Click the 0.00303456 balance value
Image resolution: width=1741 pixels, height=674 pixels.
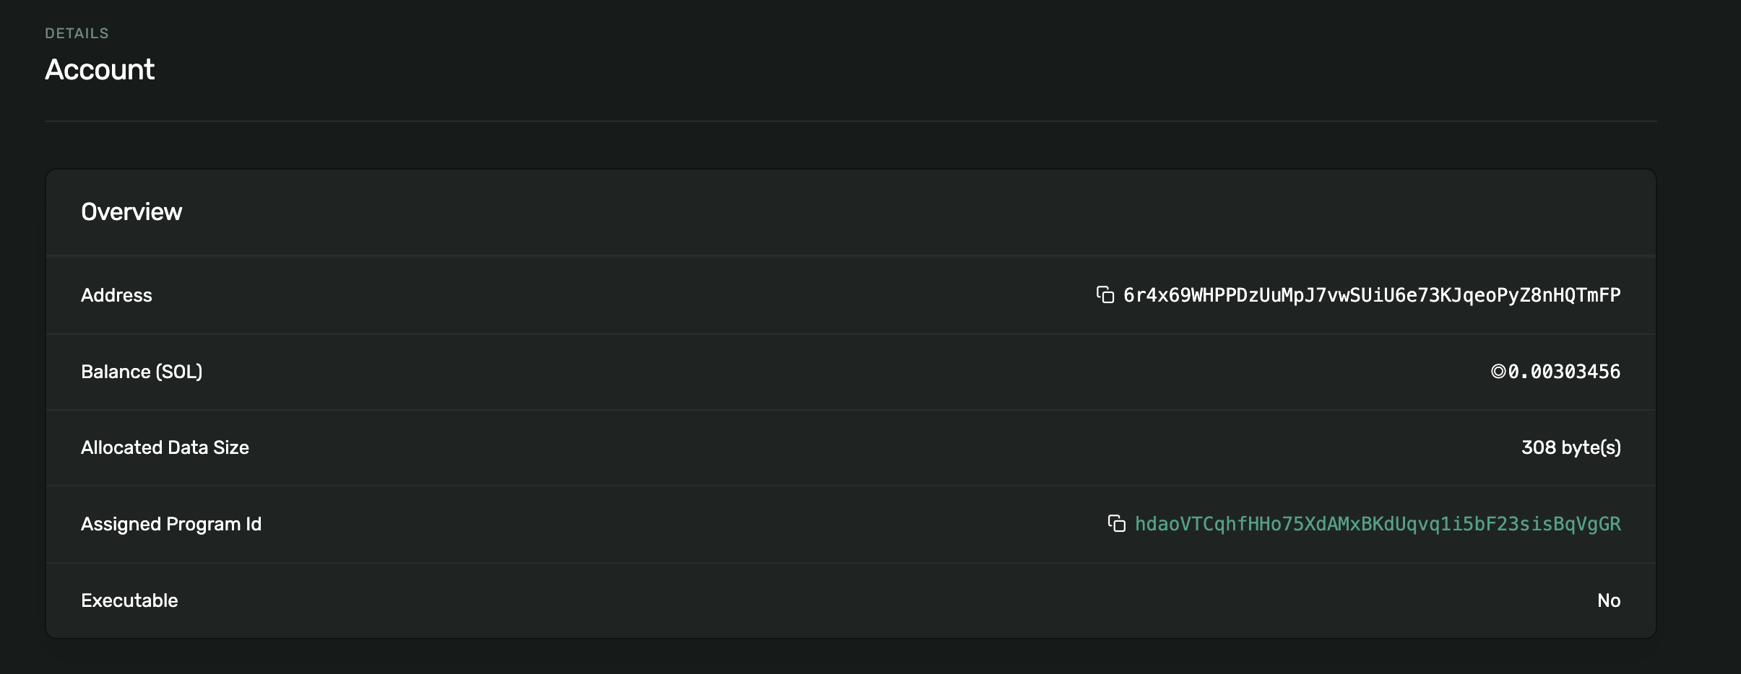click(x=1564, y=372)
